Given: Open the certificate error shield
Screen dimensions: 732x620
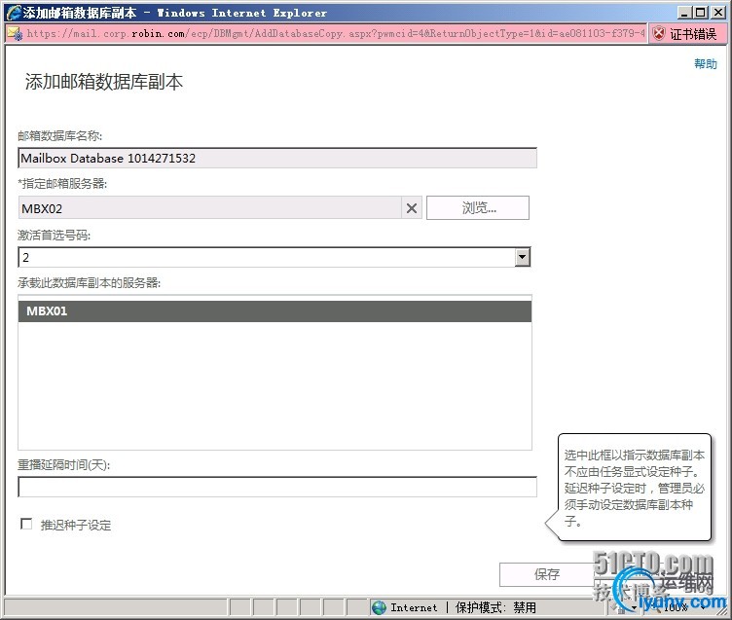Looking at the screenshot, I should coord(659,34).
